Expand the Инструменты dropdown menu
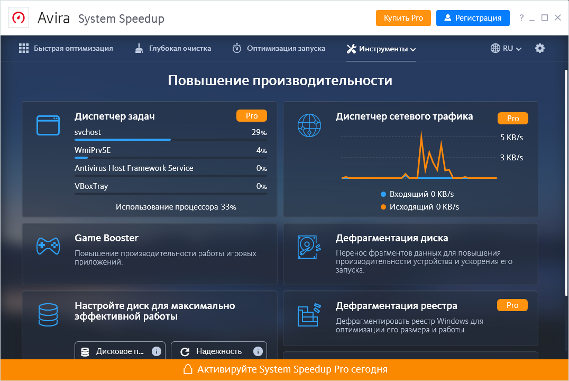This screenshot has width=569, height=381. pos(381,49)
